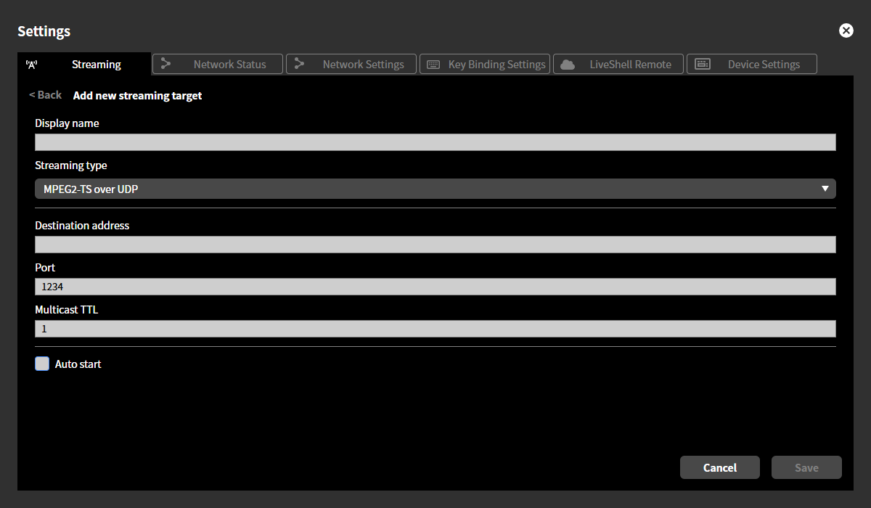Click the device icon on Device Settings tab

(x=703, y=64)
